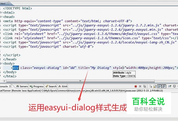Click the meta http-equiv content-type line
178x121 pixels.
click(68, 21)
